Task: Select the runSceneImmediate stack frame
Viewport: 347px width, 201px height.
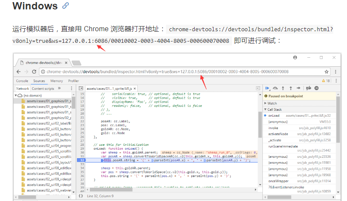Action: [299, 148]
